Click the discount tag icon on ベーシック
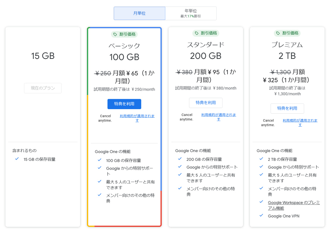330x234 pixels. (x=115, y=34)
